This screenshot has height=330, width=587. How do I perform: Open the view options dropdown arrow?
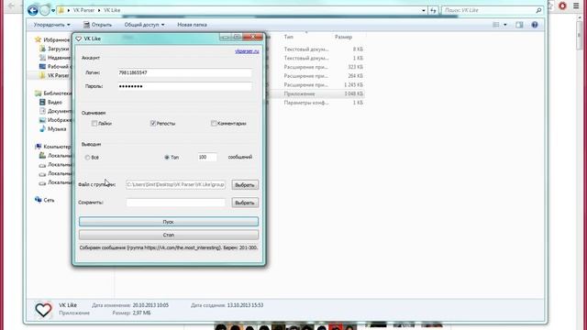pyautogui.click(x=505, y=25)
